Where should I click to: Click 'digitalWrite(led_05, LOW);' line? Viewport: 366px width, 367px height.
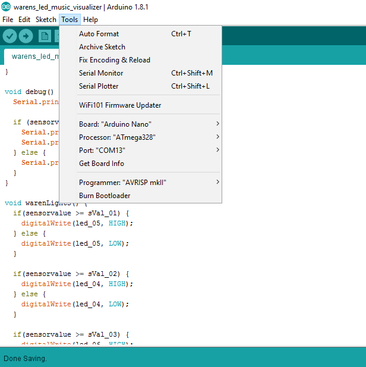75,244
